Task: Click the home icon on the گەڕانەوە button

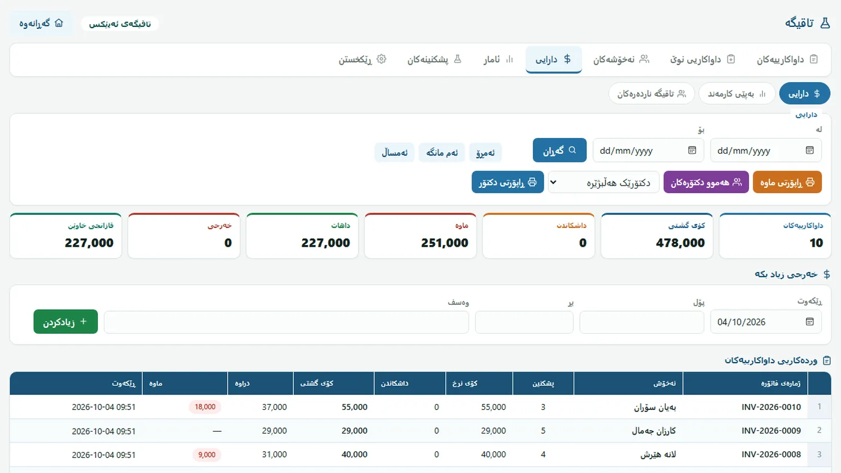Action: coord(59,23)
